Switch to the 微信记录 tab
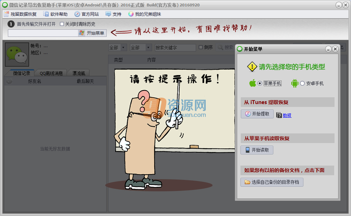Viewport: 351px width, 216px height. [21, 73]
